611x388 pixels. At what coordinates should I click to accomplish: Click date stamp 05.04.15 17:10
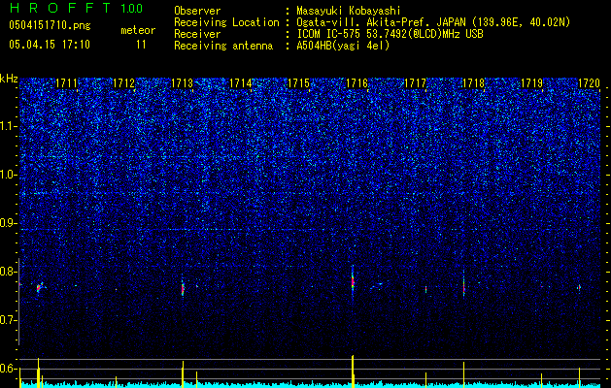click(x=50, y=45)
